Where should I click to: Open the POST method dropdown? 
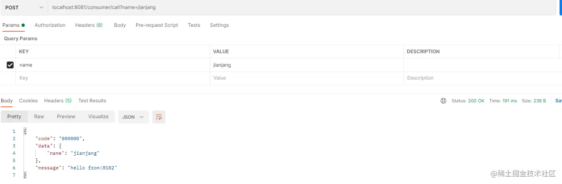[x=24, y=8]
